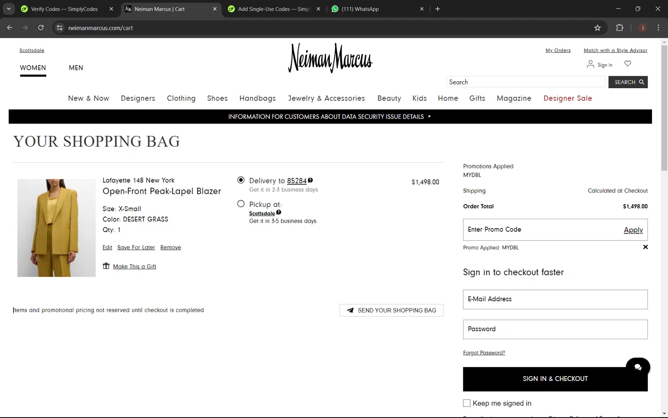Focus the Password field
The width and height of the screenshot is (668, 418).
(555, 329)
